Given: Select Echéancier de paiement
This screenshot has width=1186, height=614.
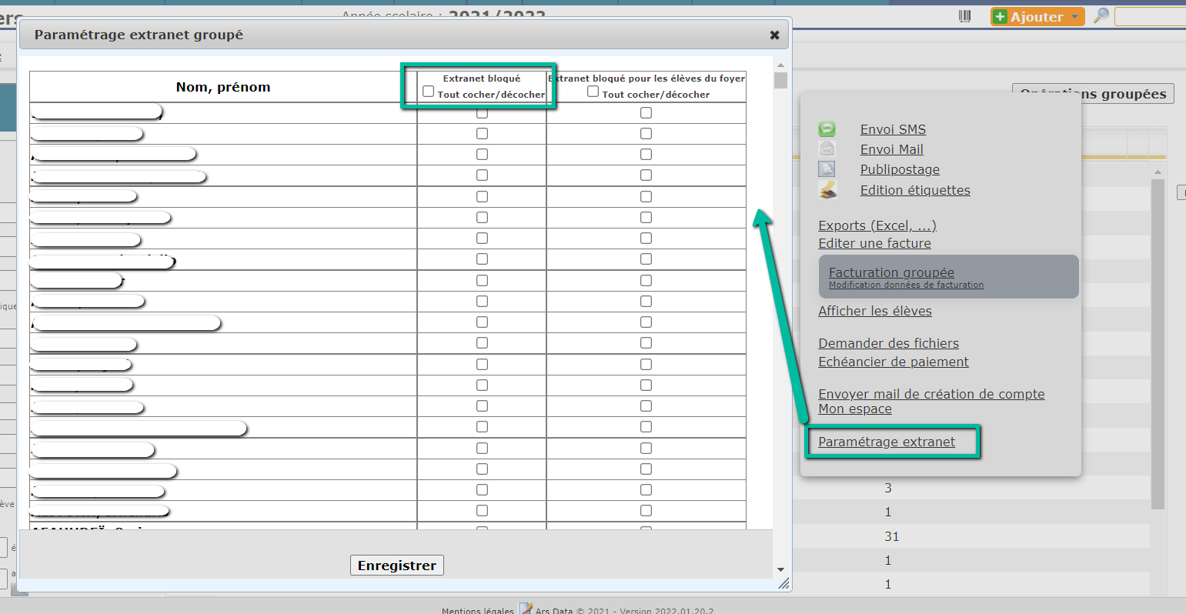Looking at the screenshot, I should click(894, 362).
